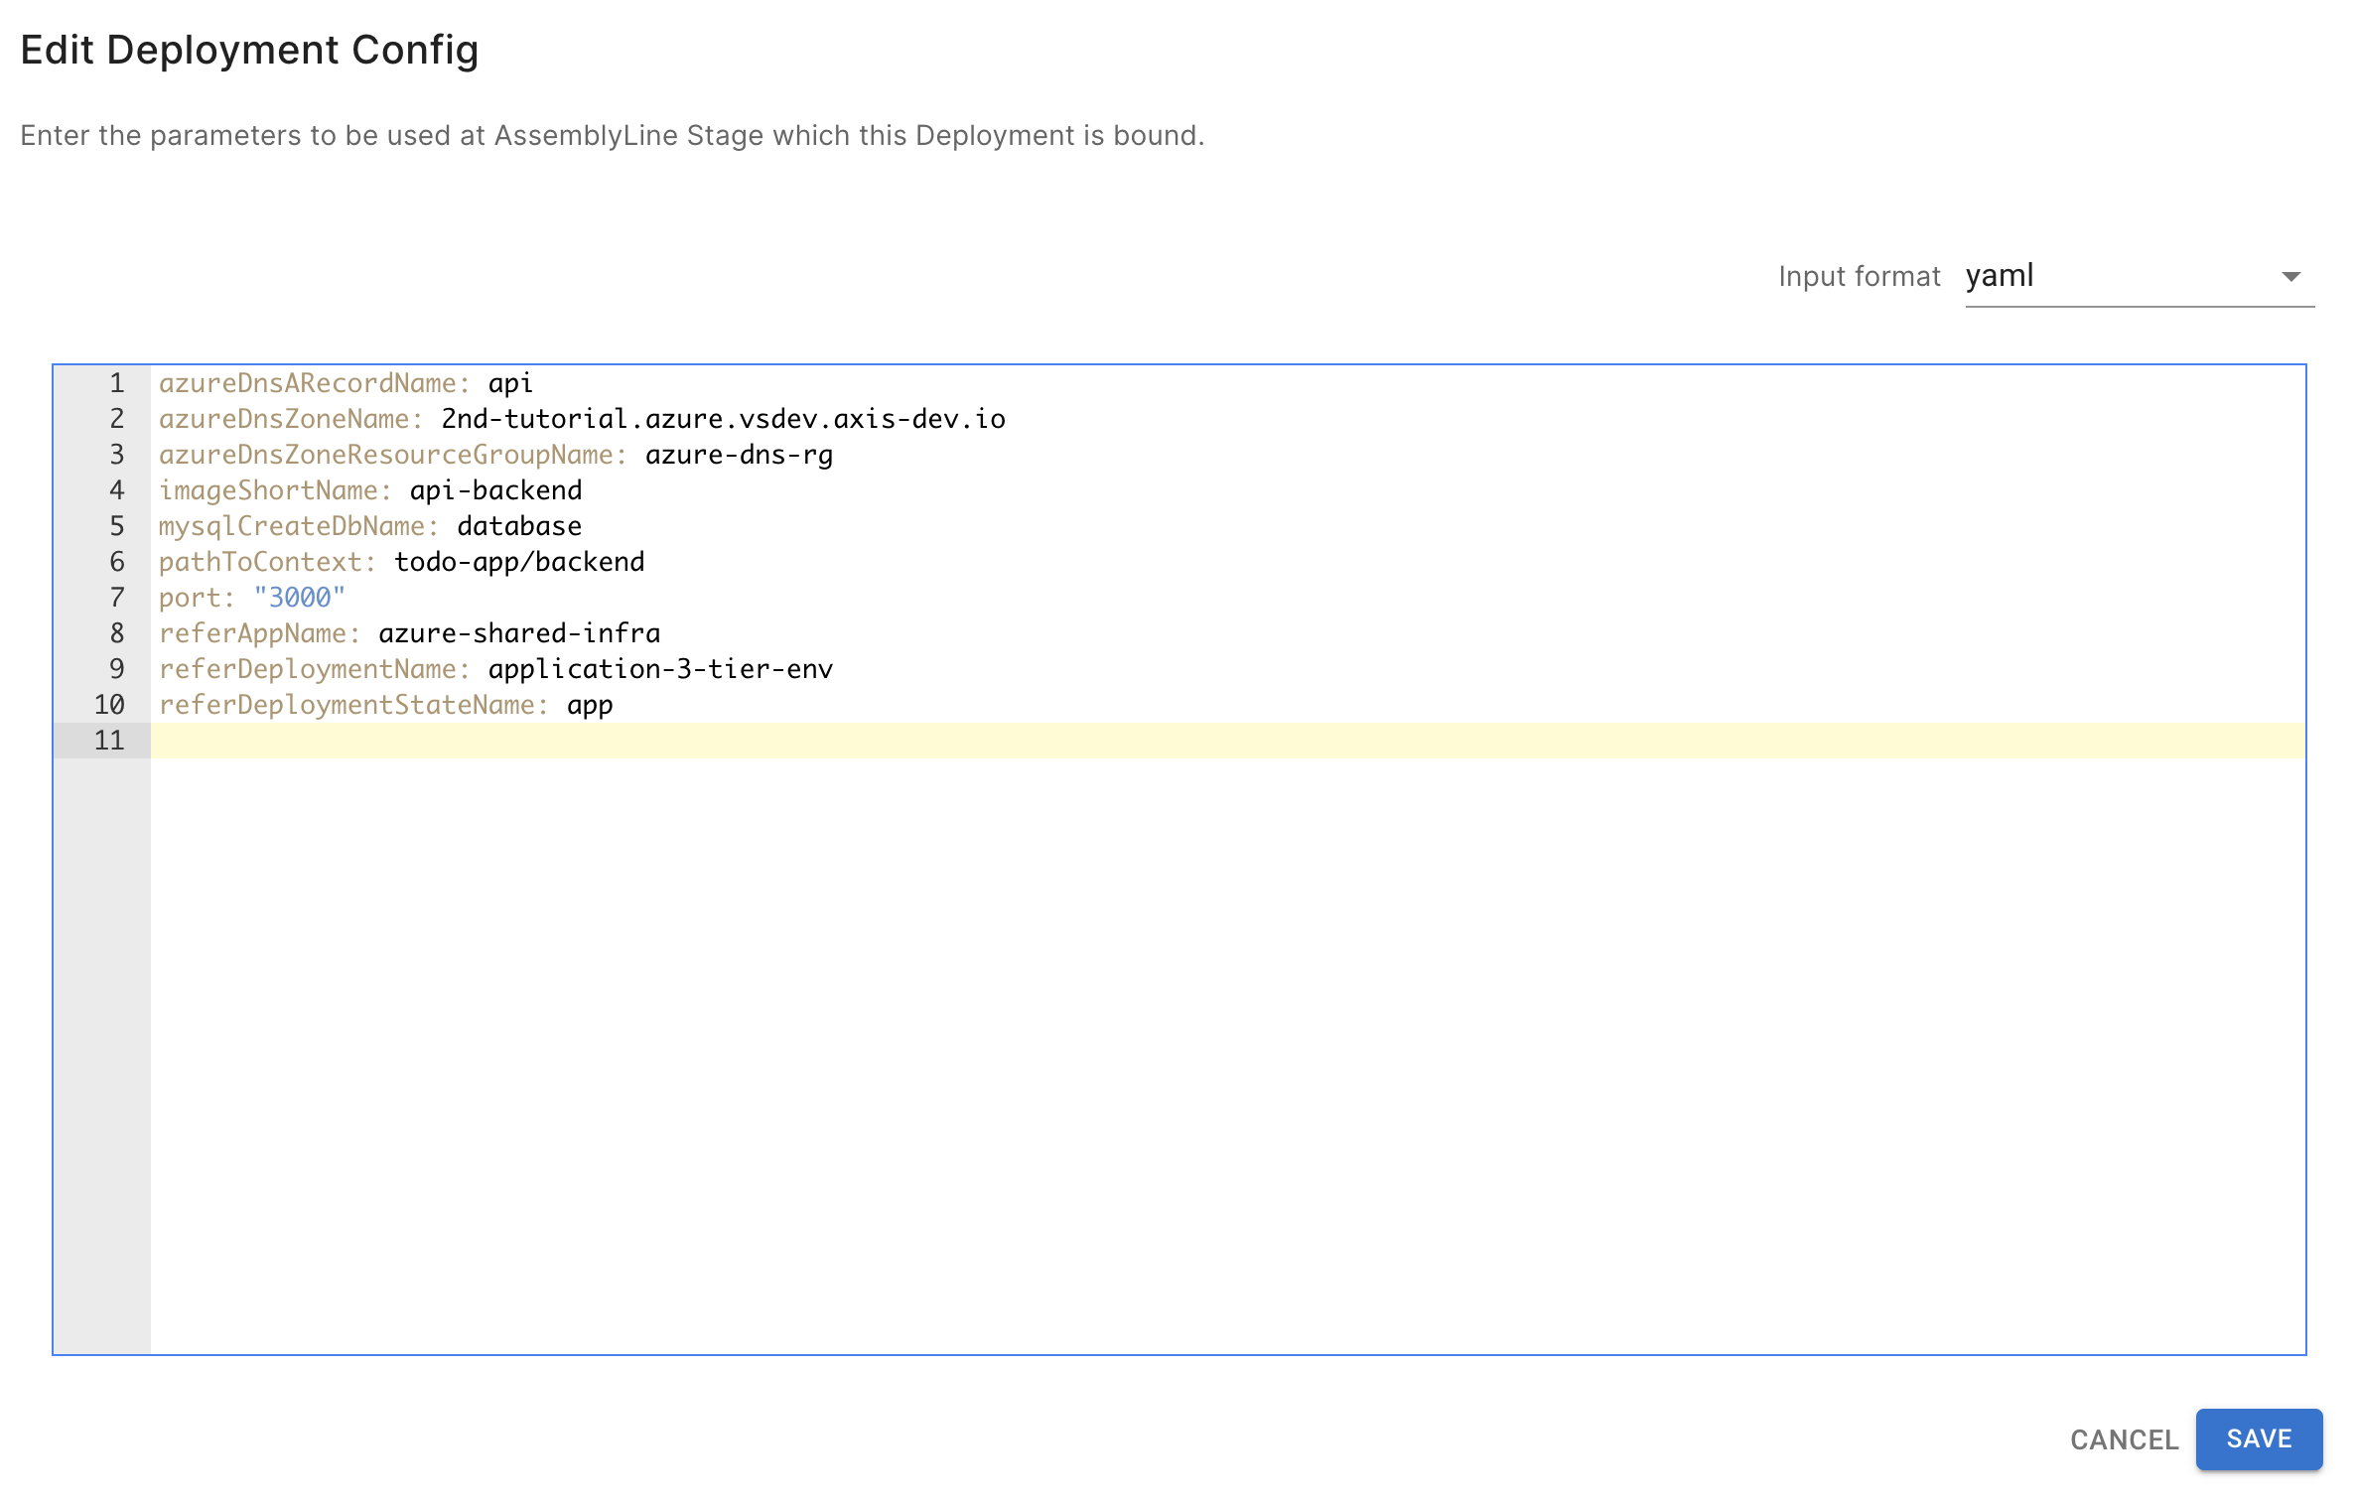Click line number 10 in gutter
The height and width of the screenshot is (1503, 2355).
click(109, 705)
